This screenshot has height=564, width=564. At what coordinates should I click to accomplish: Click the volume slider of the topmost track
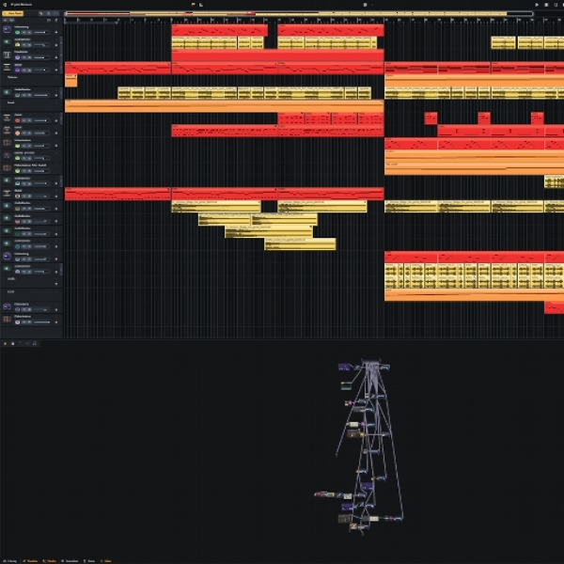click(42, 32)
